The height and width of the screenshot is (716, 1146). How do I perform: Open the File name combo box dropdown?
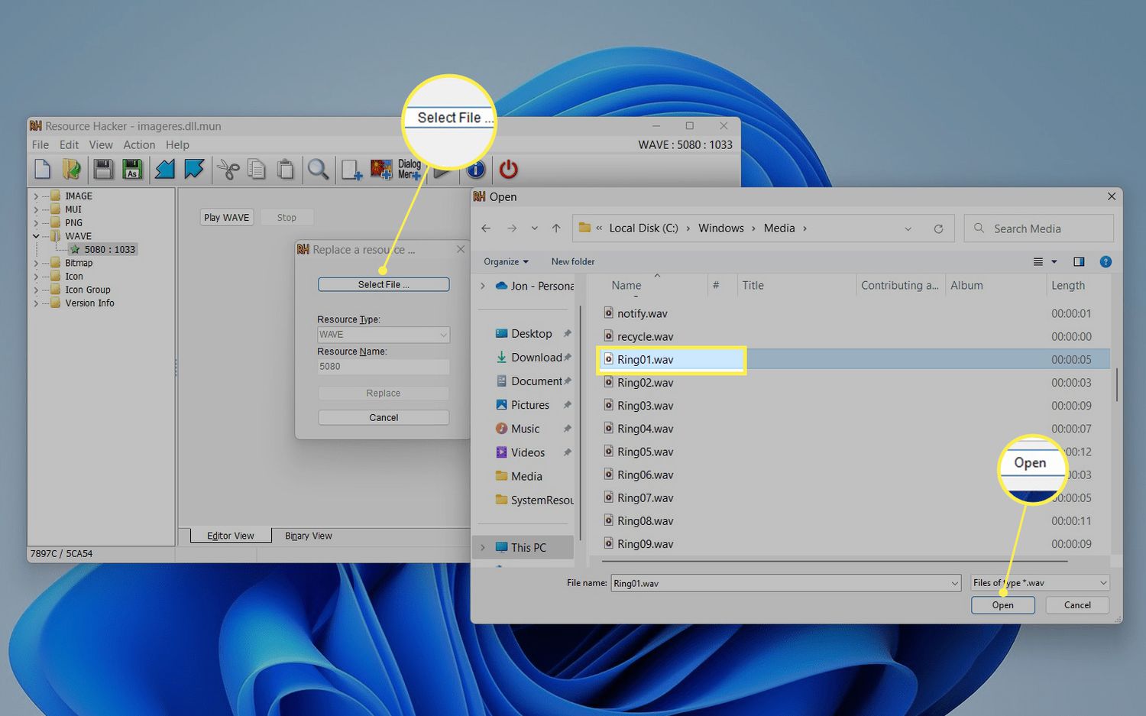click(954, 583)
